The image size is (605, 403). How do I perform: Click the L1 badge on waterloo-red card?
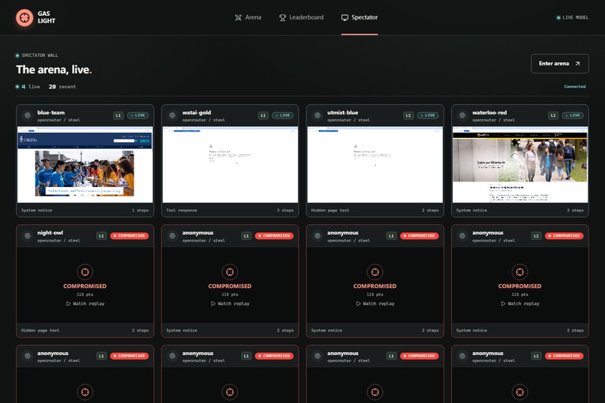(553, 116)
